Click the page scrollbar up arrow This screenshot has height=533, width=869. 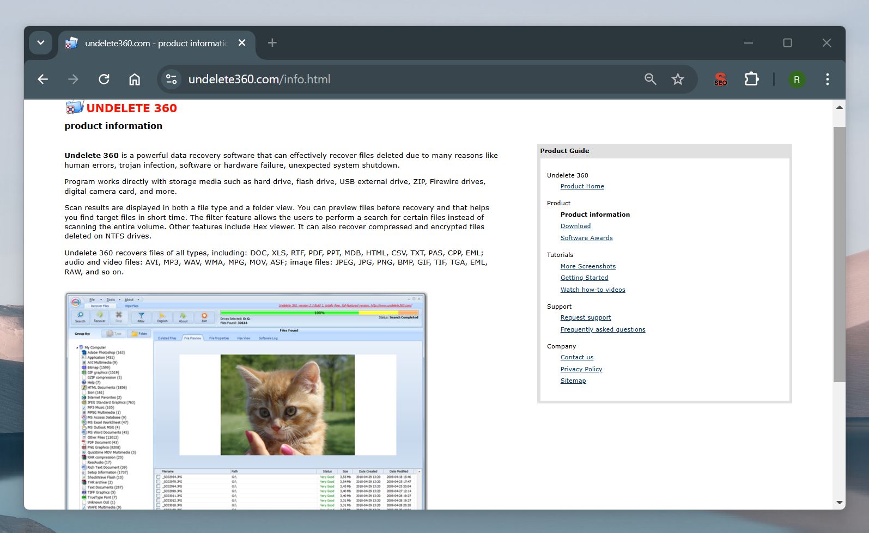click(x=839, y=107)
